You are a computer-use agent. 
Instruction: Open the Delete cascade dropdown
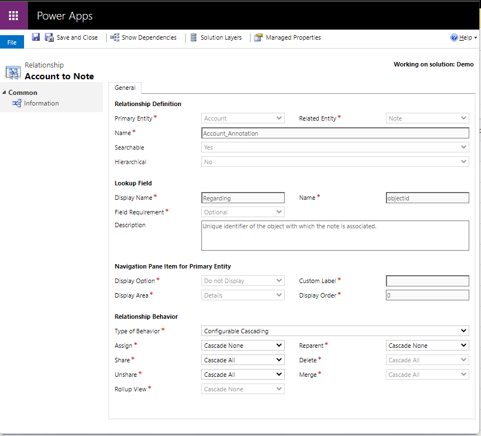[x=427, y=360]
